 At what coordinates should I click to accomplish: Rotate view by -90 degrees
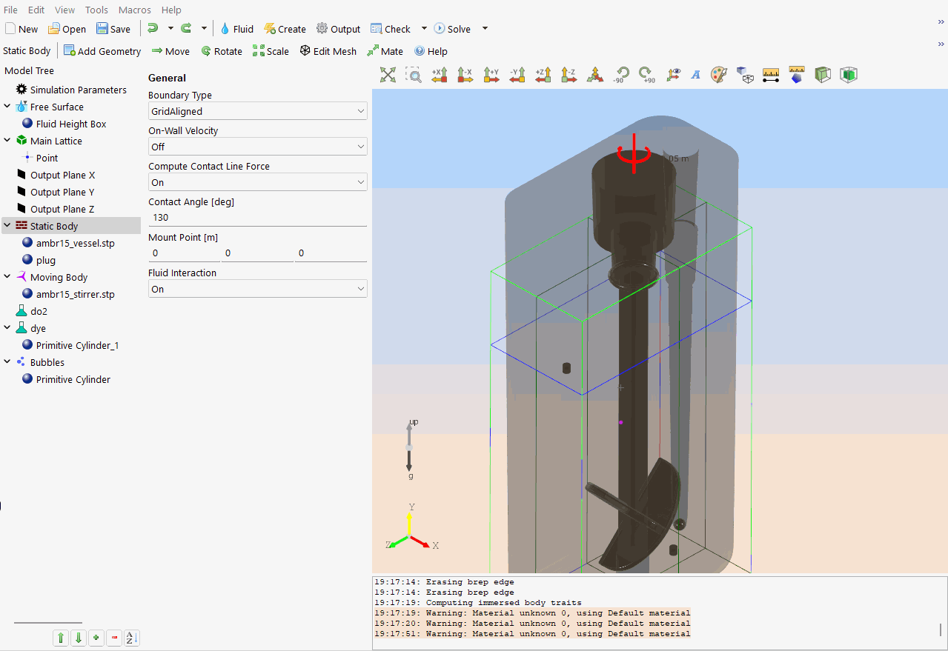coord(620,74)
